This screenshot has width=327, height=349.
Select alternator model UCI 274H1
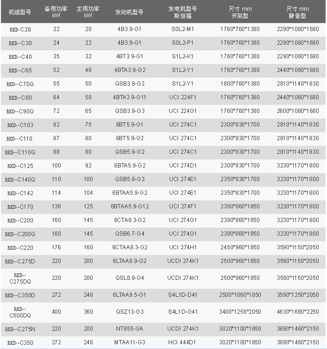click(x=183, y=247)
